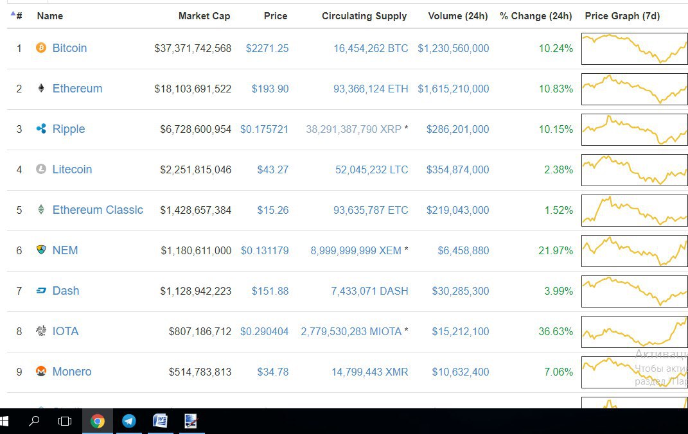
Task: Click Bitcoin volume $1,230,560,000
Action: [x=454, y=48]
